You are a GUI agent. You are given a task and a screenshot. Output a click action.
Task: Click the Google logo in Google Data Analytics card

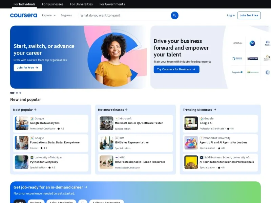(x=32, y=118)
